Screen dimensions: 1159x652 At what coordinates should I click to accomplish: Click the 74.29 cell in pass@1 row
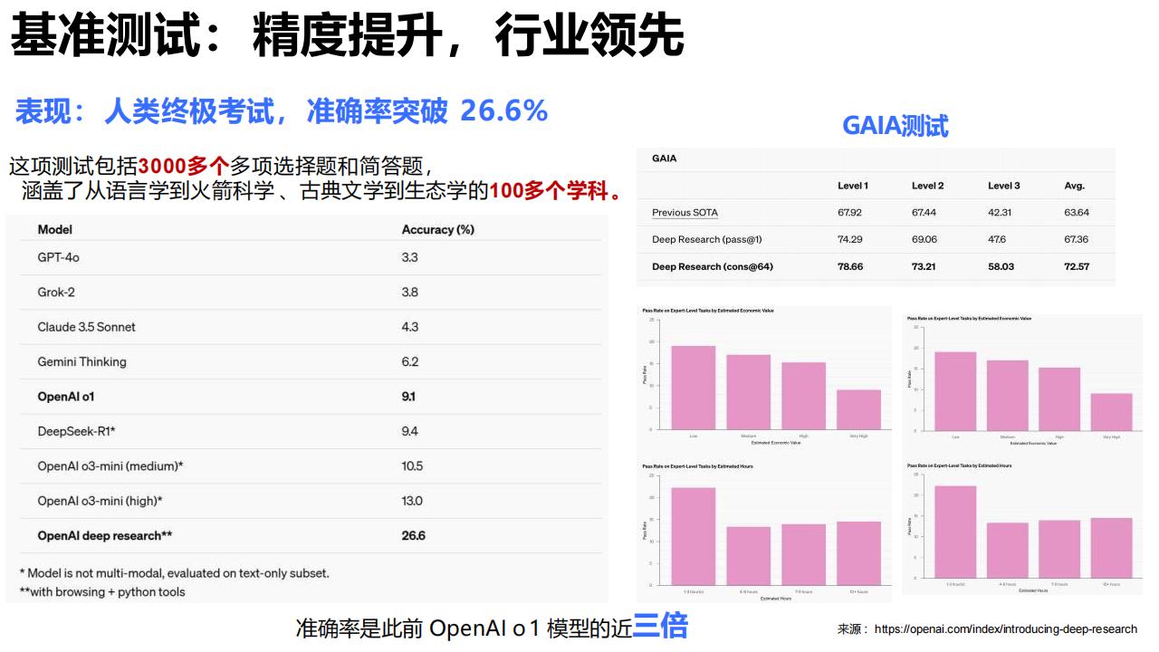850,240
